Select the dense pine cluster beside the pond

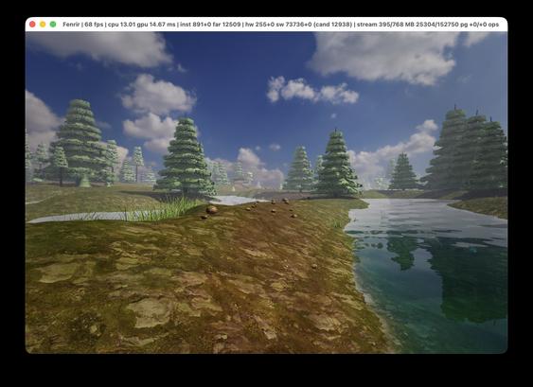(x=466, y=151)
